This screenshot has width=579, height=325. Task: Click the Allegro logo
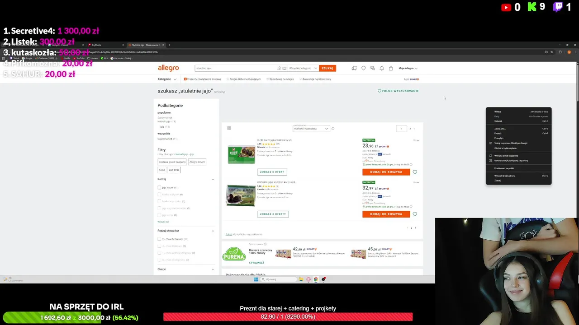[x=168, y=68]
